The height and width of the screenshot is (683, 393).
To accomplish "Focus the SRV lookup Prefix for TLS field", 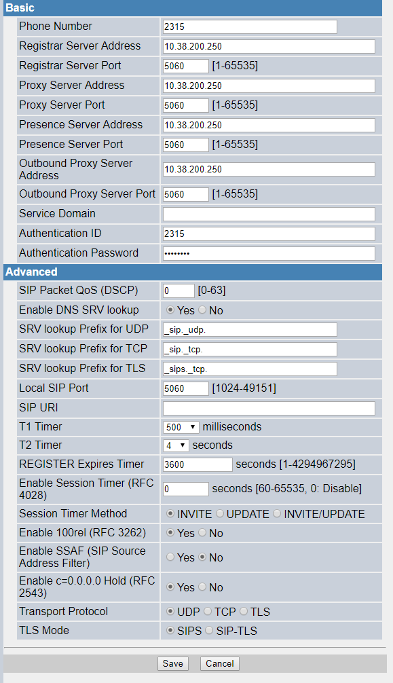I will 250,369.
